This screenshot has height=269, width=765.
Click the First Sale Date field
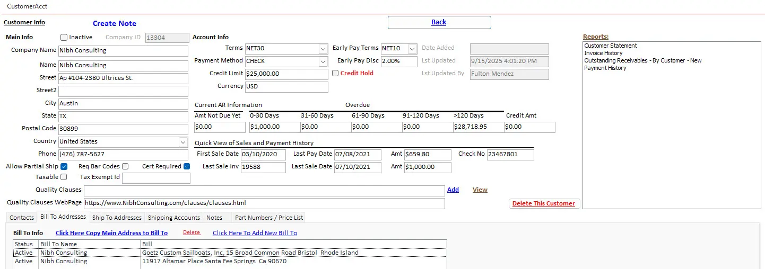tap(263, 155)
